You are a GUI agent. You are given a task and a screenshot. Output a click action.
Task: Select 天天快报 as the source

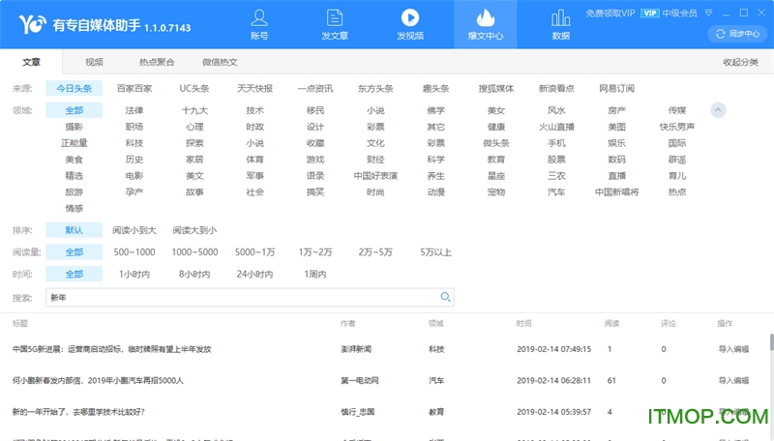pos(254,88)
